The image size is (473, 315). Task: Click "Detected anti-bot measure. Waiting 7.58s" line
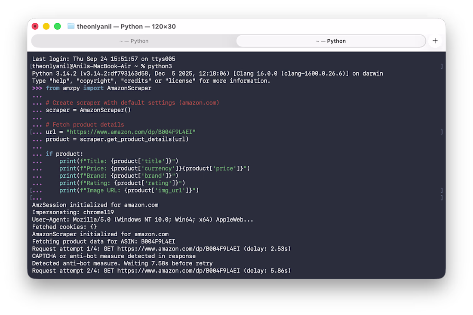[x=122, y=263]
